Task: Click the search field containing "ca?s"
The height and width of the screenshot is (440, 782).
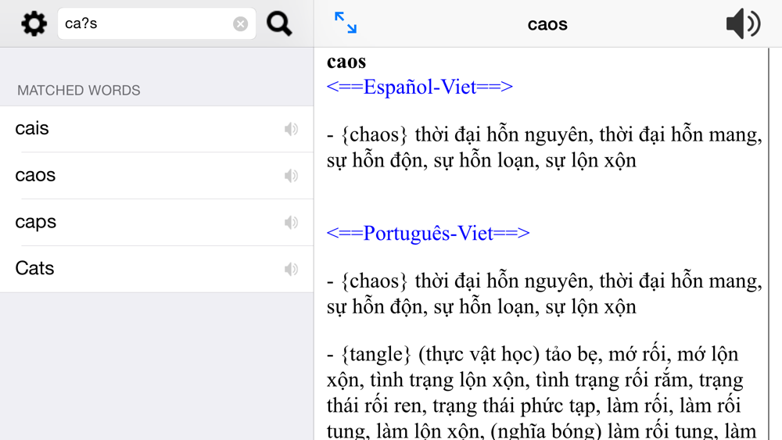Action: click(145, 24)
